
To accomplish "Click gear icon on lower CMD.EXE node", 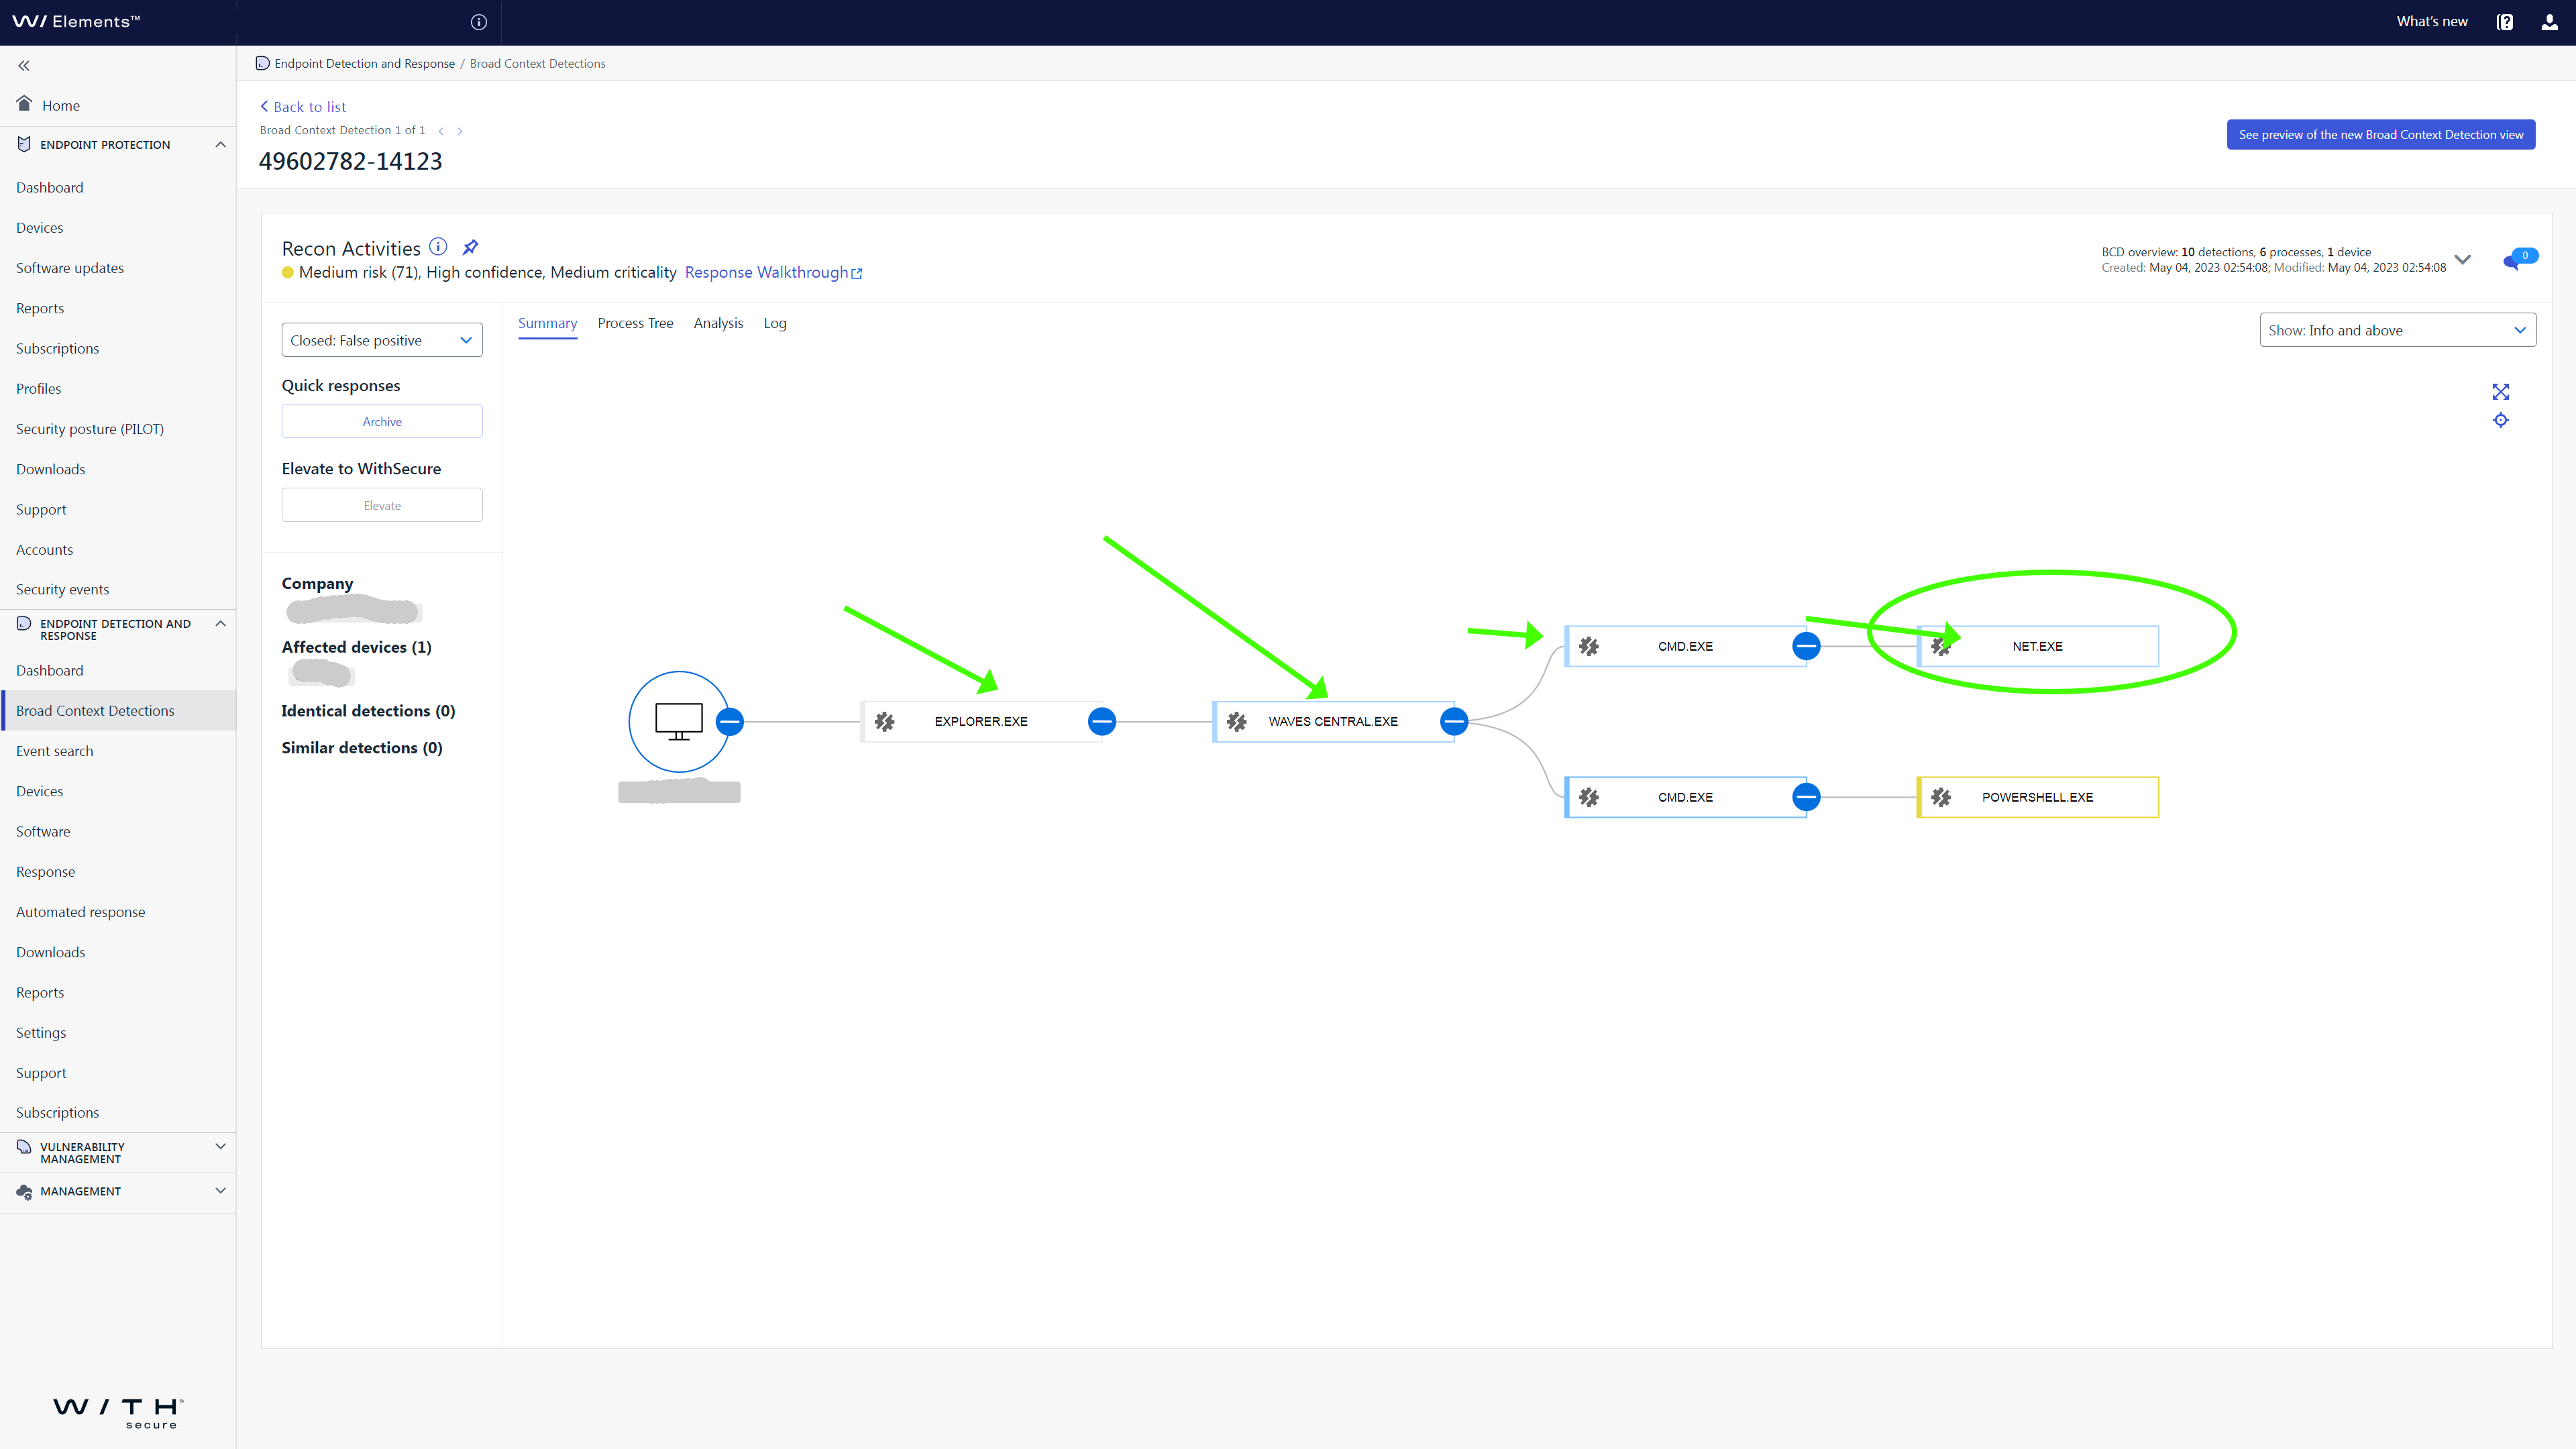I will click(x=1589, y=797).
